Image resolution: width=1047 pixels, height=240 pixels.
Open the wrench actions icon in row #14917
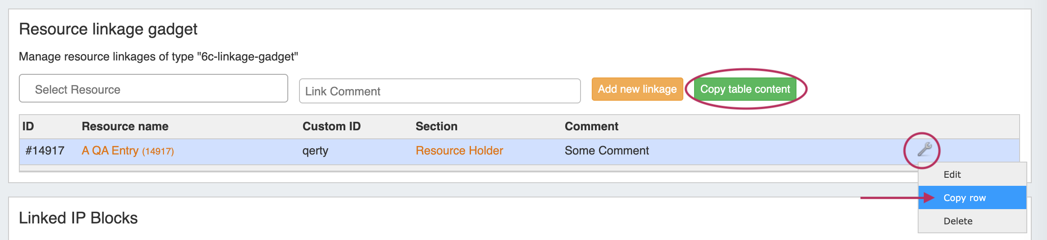924,150
